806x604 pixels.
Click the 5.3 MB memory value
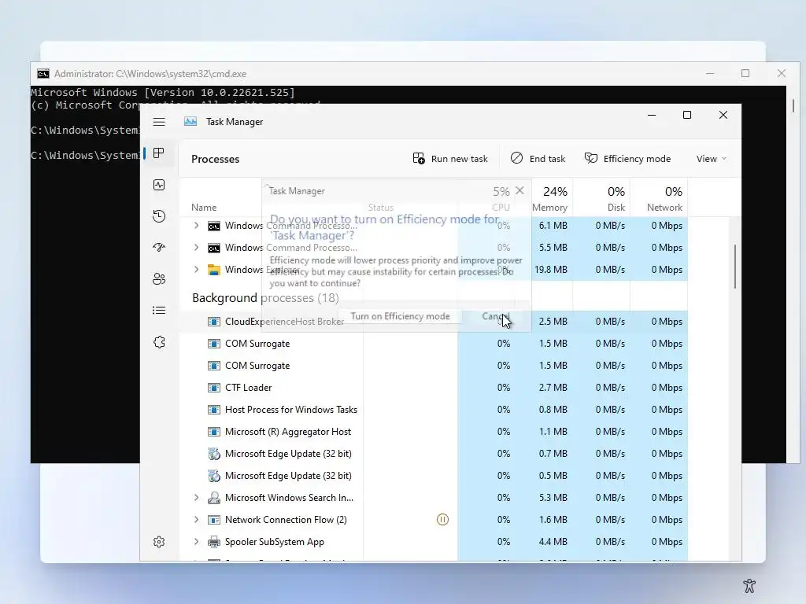click(x=553, y=498)
